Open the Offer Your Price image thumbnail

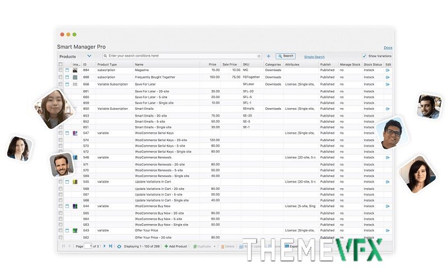pos(75,230)
